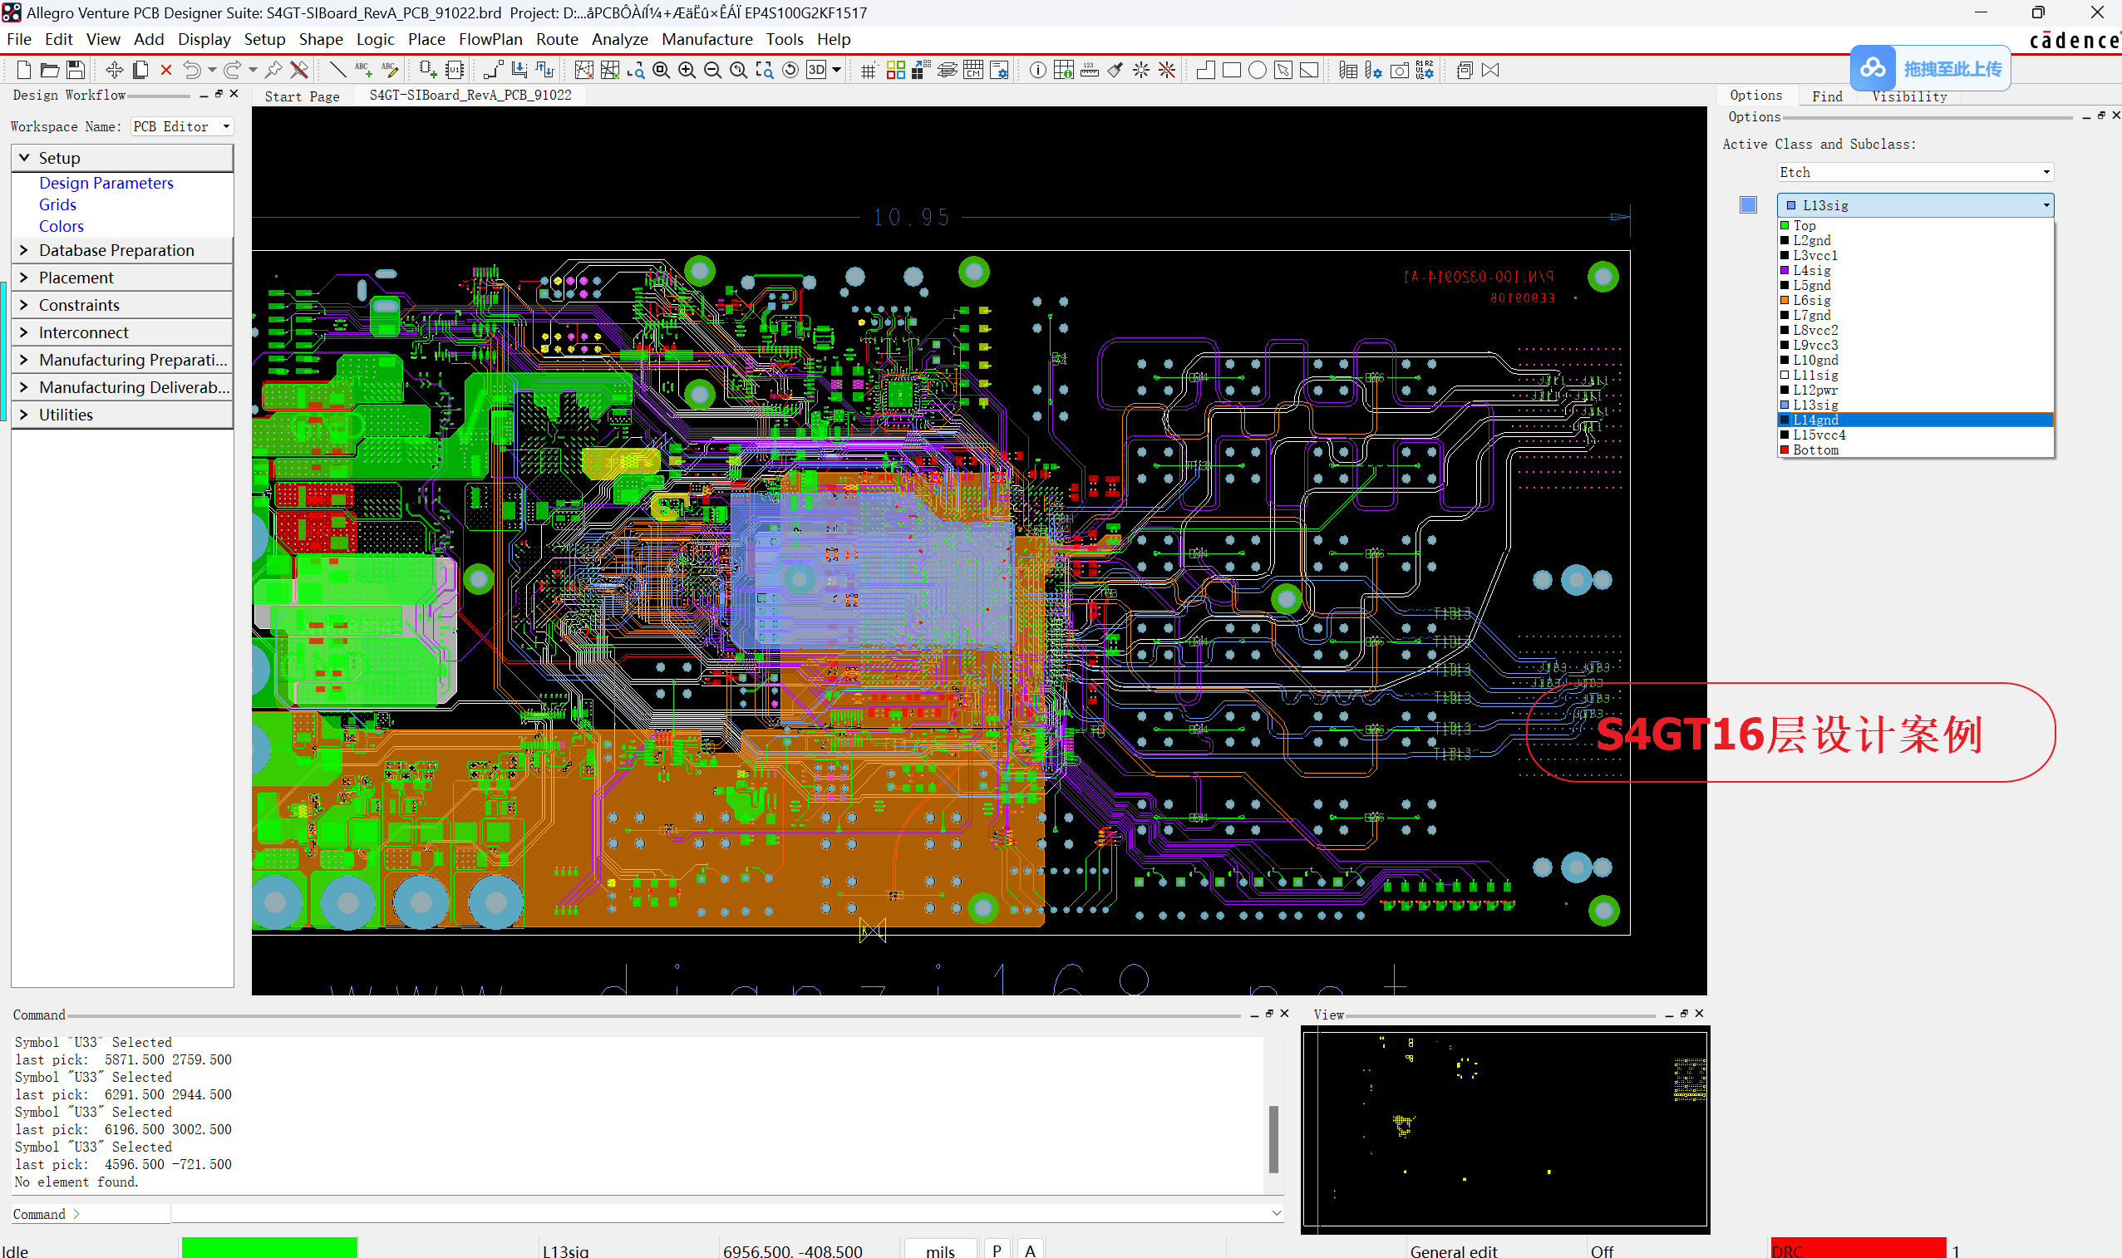Choose the Edit Text pencil tool
The height and width of the screenshot is (1258, 2122).
(x=389, y=71)
